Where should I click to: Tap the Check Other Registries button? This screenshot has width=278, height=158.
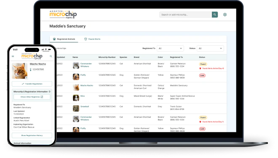(32, 97)
